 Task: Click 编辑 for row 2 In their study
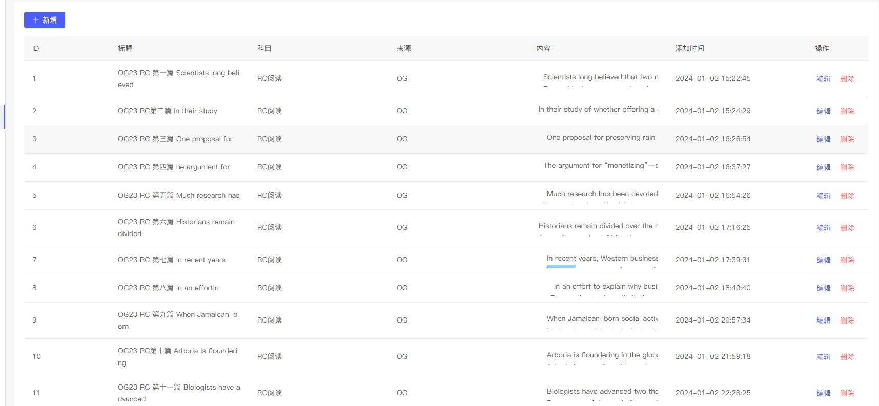[x=823, y=111]
